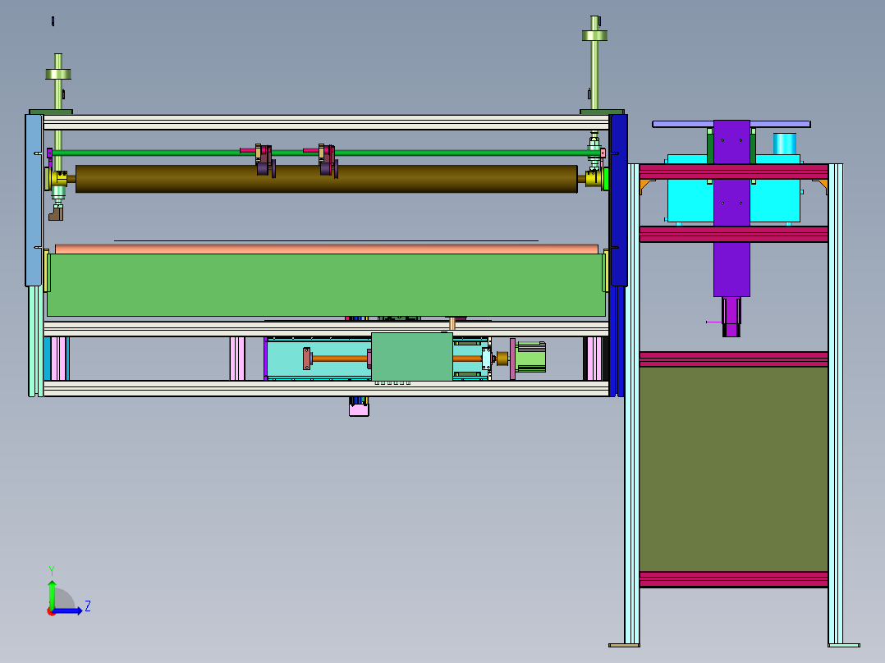Select the cyan cylinder atop the right frame
Viewport: 885px width, 663px height.
[x=785, y=144]
